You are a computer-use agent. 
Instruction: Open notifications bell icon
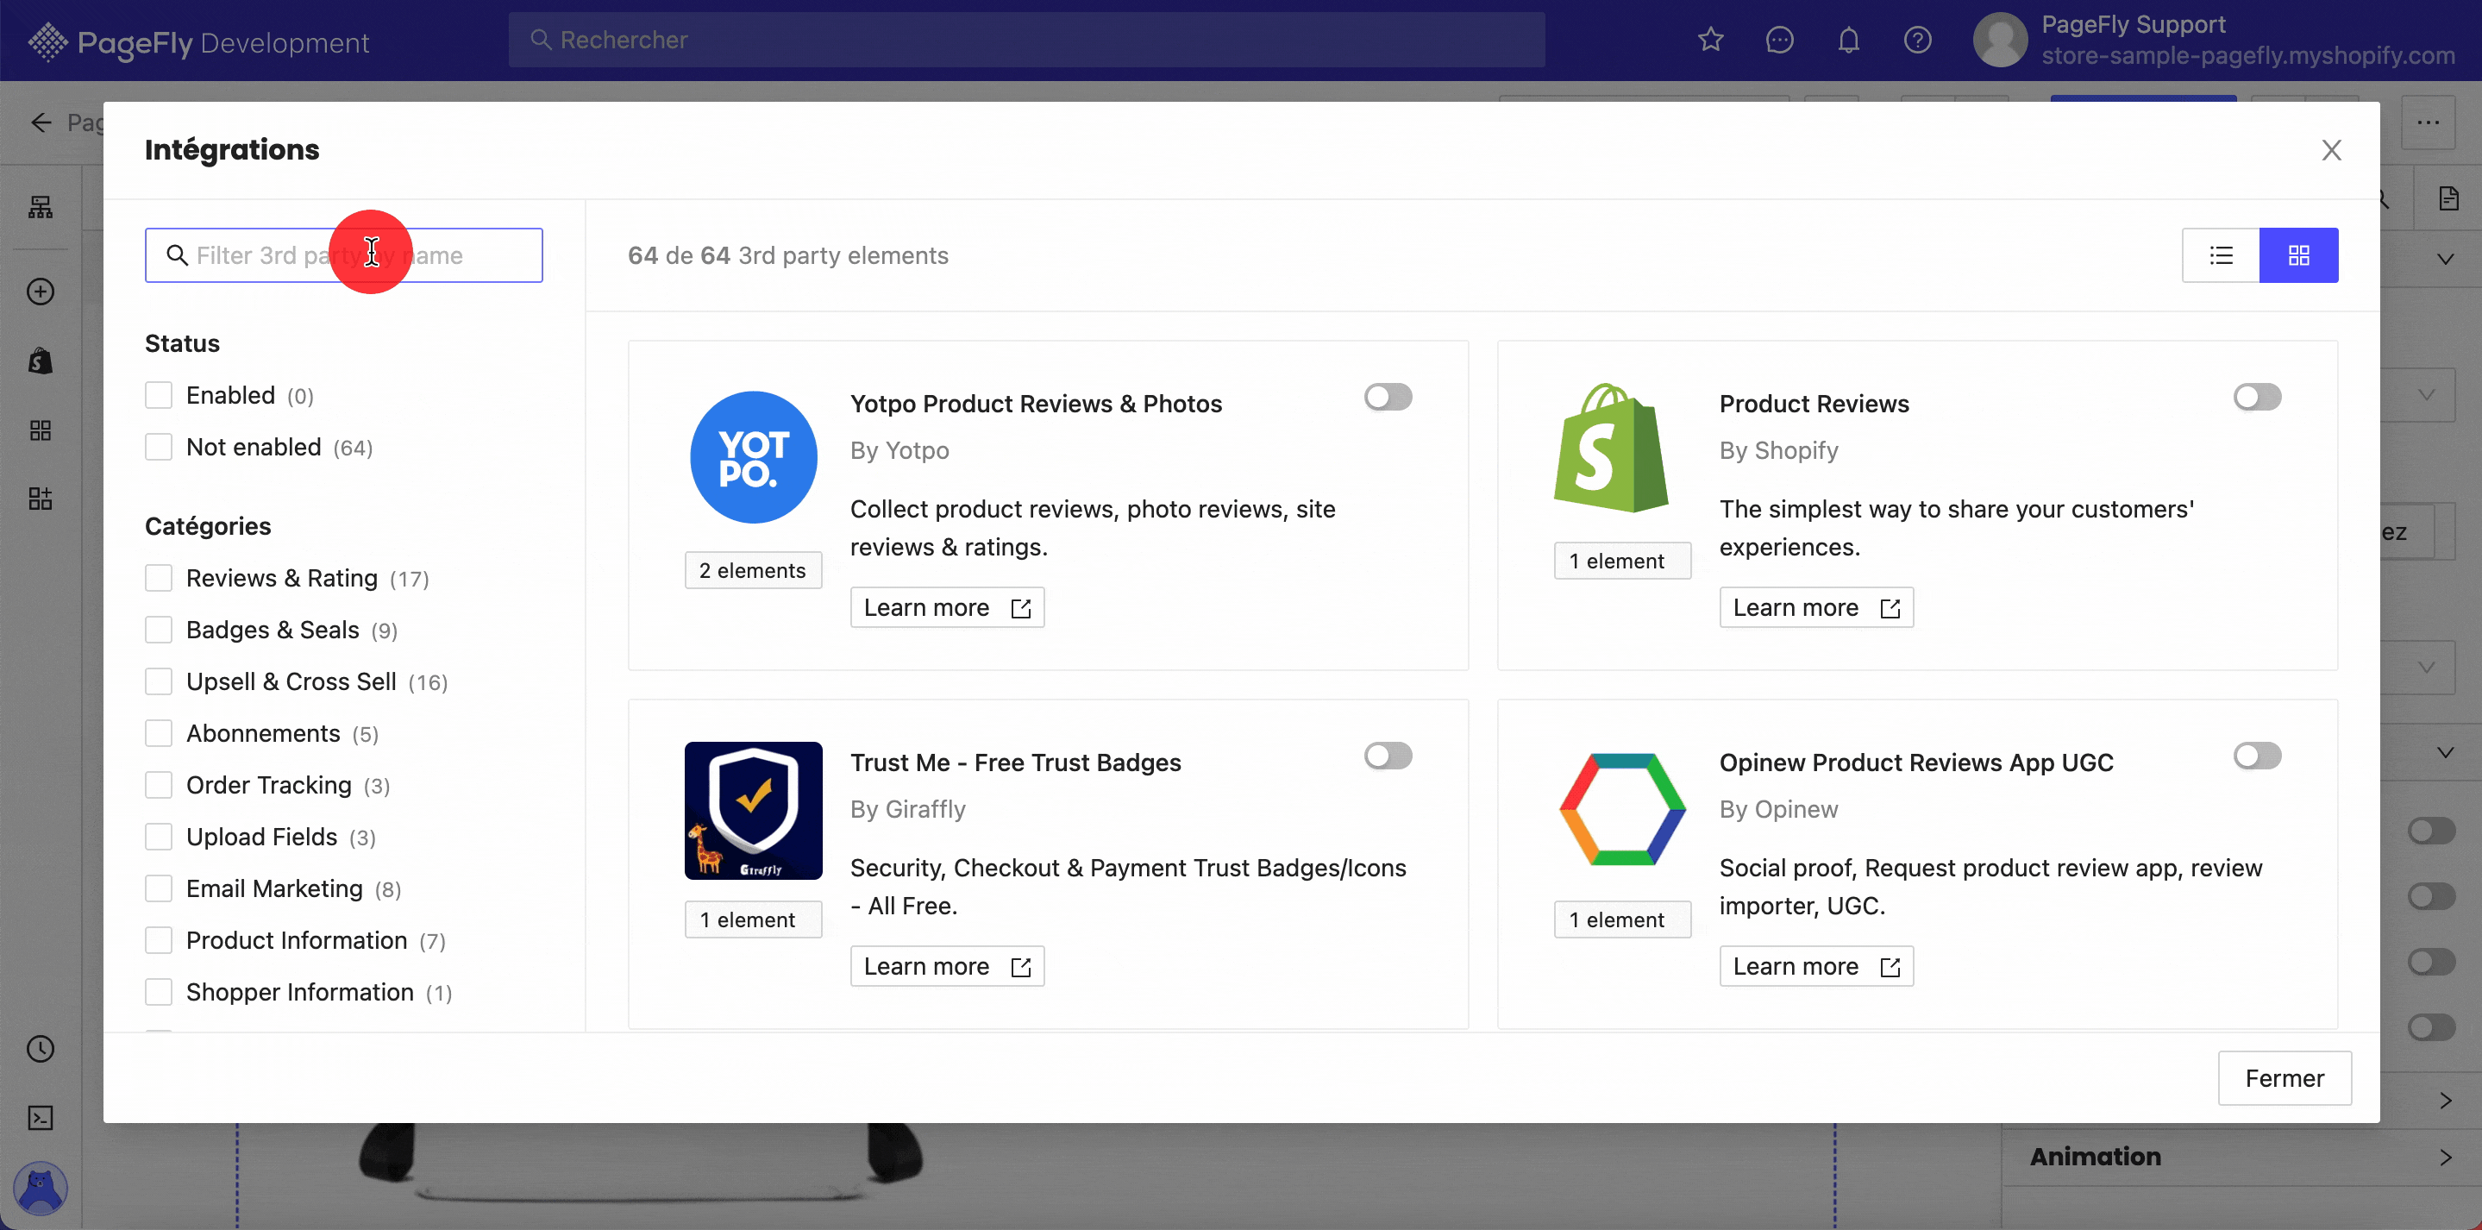1848,40
